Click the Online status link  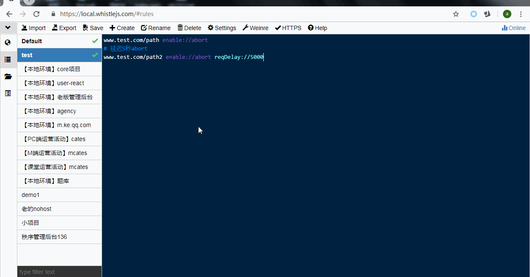[513, 28]
